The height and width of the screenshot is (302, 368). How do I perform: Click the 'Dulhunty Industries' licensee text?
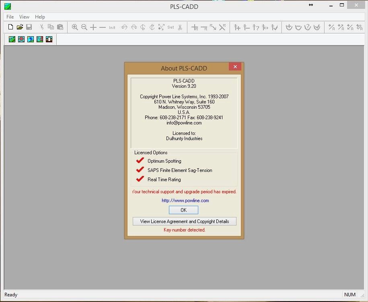tap(184, 139)
